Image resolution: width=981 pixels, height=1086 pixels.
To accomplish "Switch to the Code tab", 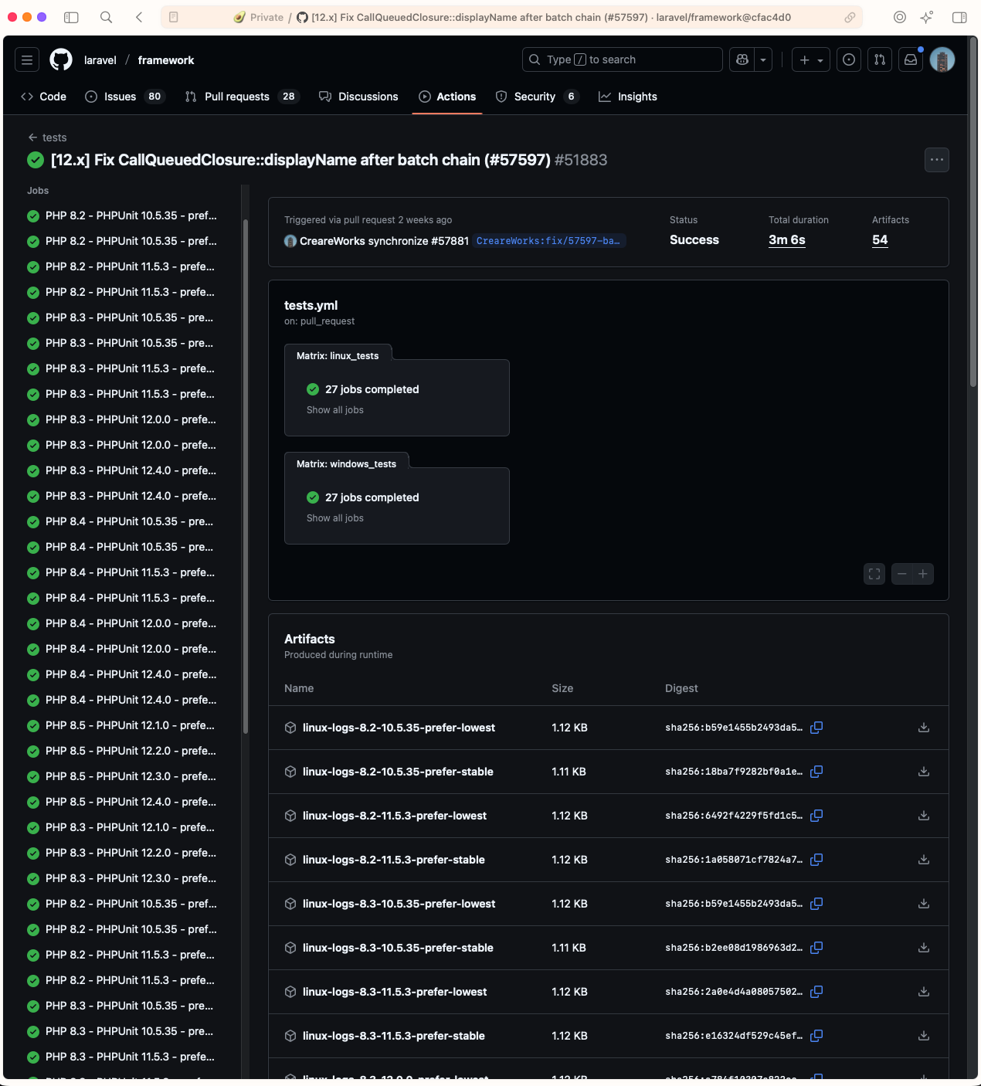I will pos(44,97).
